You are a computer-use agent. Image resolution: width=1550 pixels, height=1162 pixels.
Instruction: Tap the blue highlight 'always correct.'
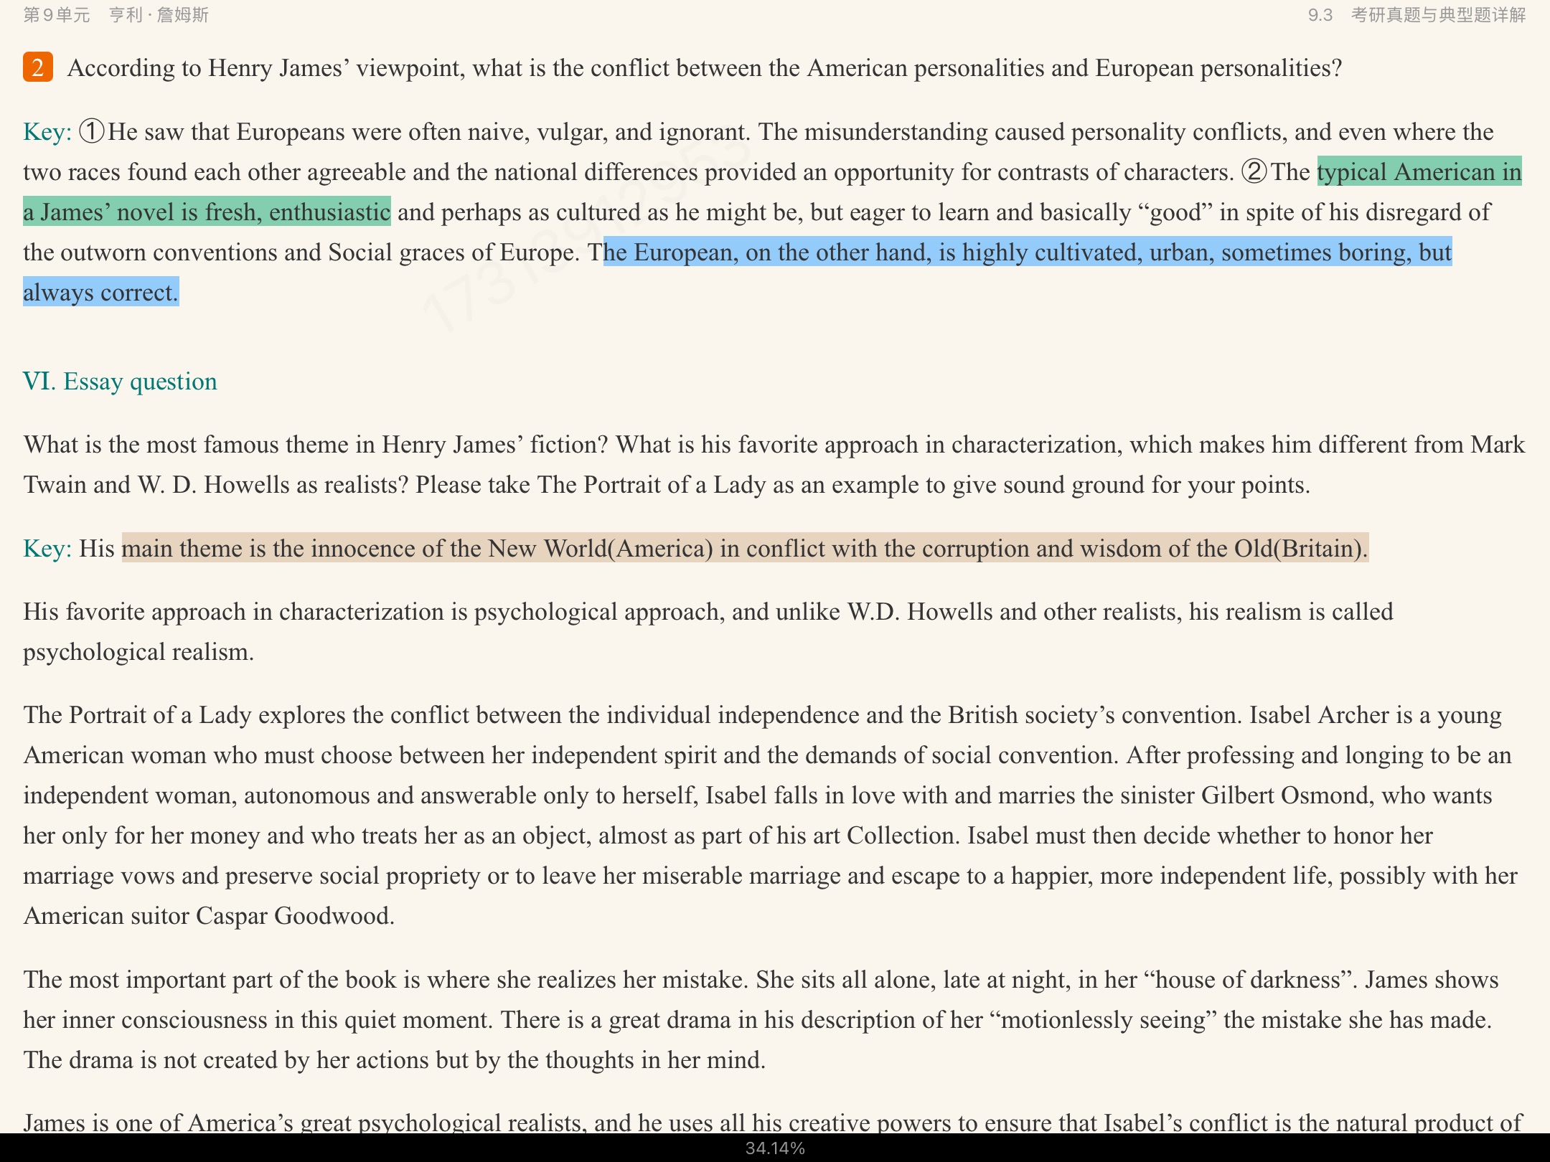(x=100, y=293)
